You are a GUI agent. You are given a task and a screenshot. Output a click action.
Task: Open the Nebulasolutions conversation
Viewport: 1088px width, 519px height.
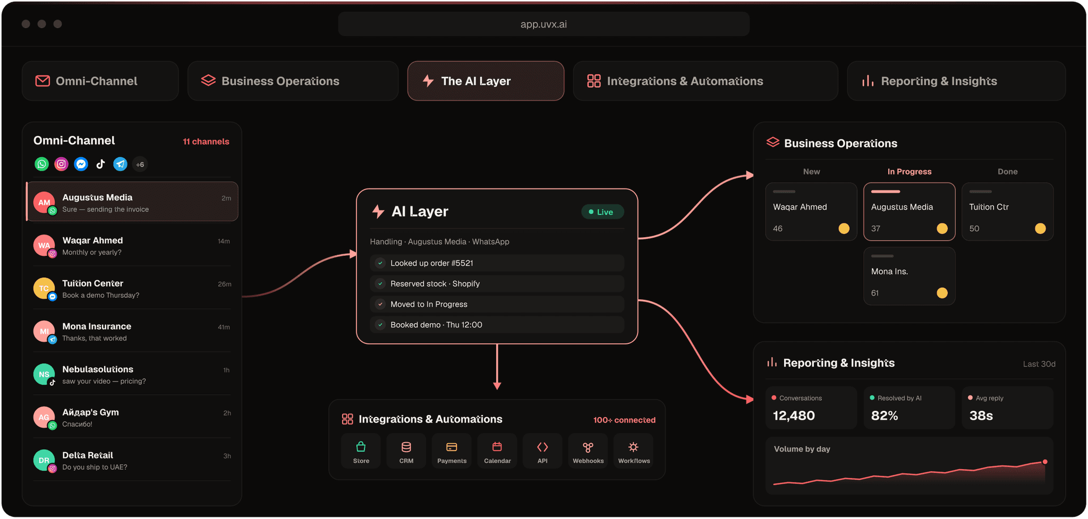coord(132,374)
